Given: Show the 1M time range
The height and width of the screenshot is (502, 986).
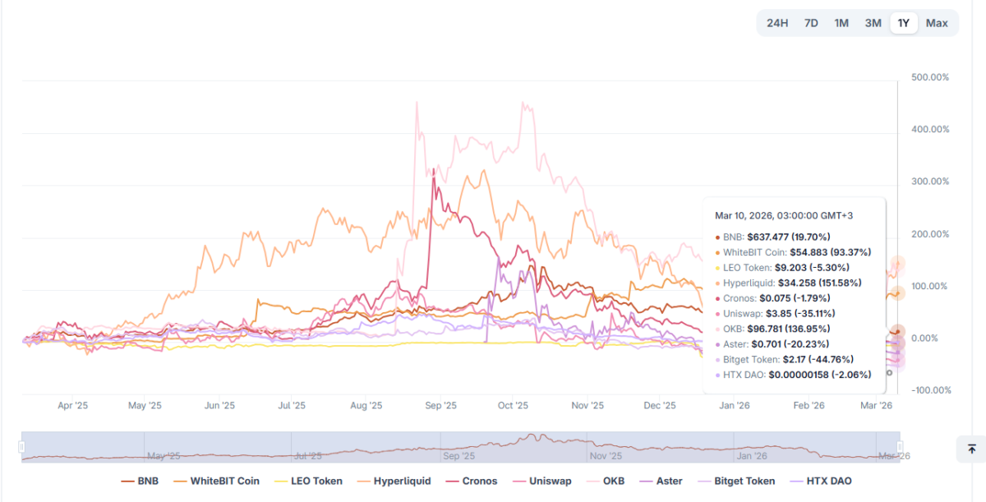Looking at the screenshot, I should 841,23.
